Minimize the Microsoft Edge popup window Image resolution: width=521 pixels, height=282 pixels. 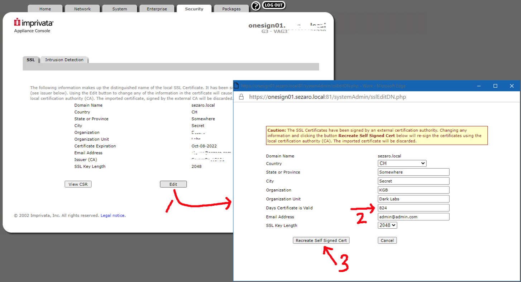point(479,86)
